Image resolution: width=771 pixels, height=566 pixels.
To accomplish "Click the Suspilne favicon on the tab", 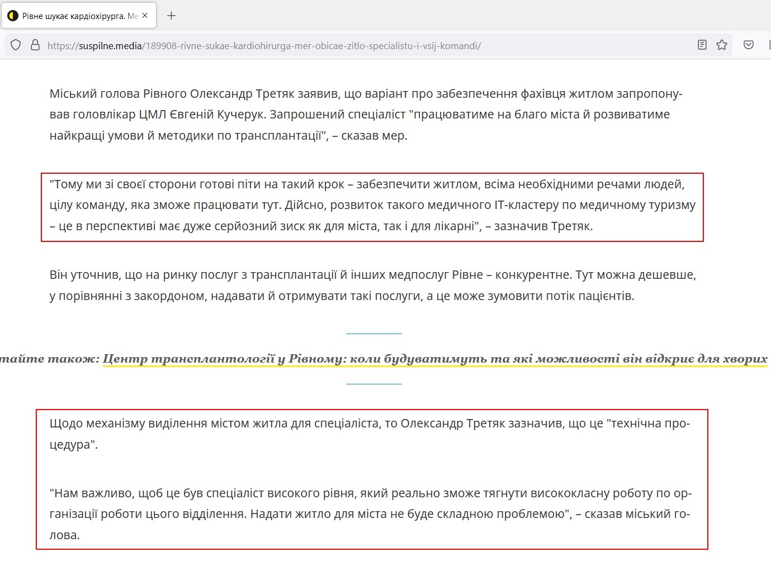I will pos(12,16).
